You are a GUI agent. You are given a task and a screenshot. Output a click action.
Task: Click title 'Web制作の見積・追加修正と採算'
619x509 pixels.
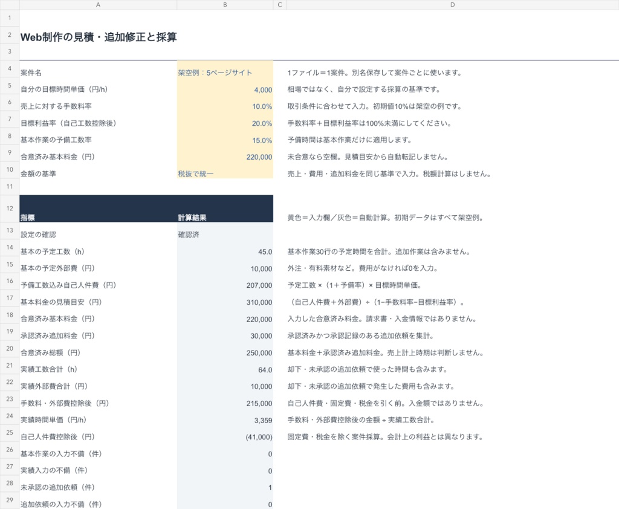point(99,37)
